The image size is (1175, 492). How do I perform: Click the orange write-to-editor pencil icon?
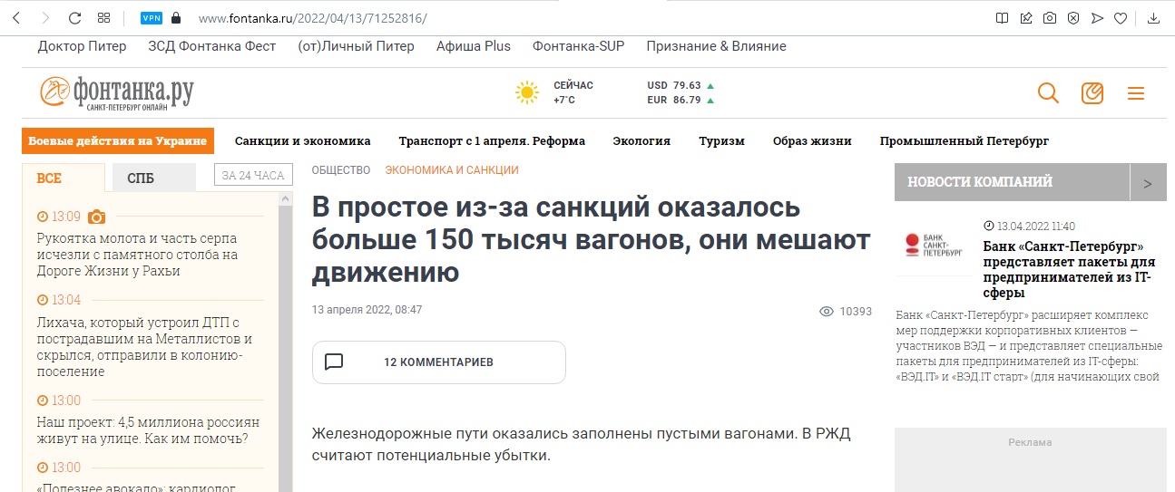pyautogui.click(x=1092, y=93)
